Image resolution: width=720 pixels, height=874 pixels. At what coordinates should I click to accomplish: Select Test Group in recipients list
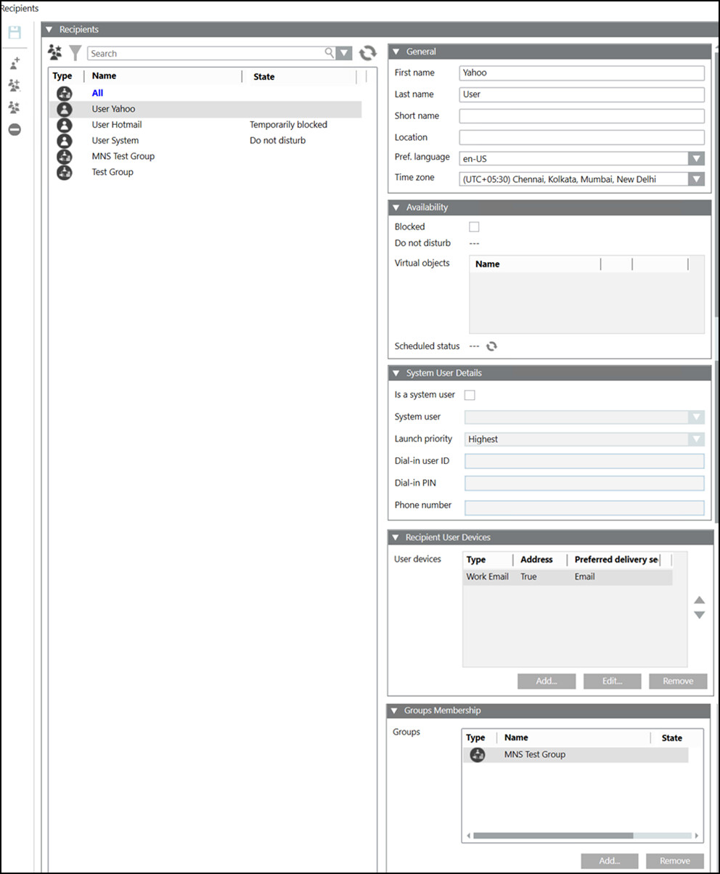coord(112,173)
